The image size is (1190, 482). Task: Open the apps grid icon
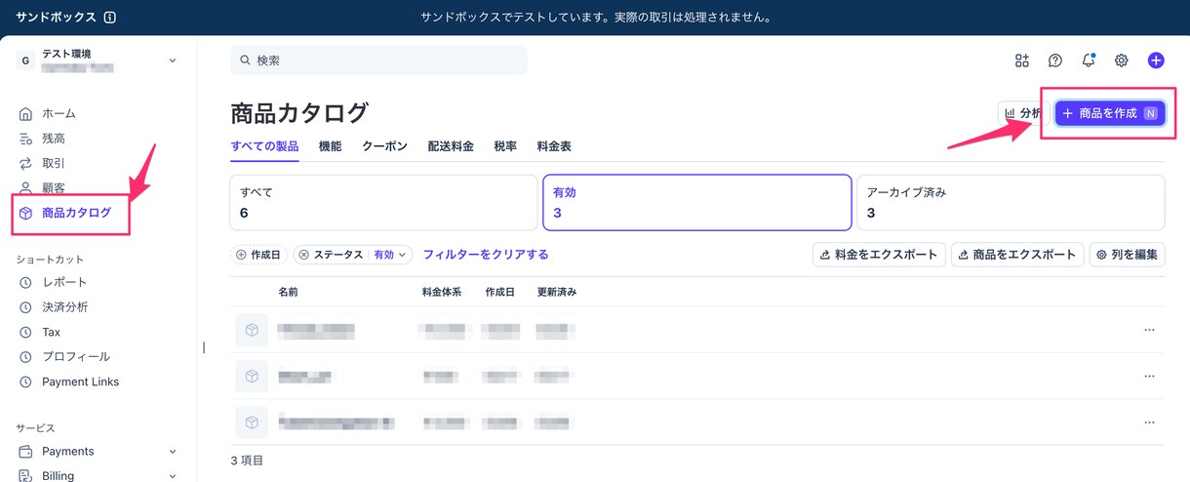(1022, 60)
